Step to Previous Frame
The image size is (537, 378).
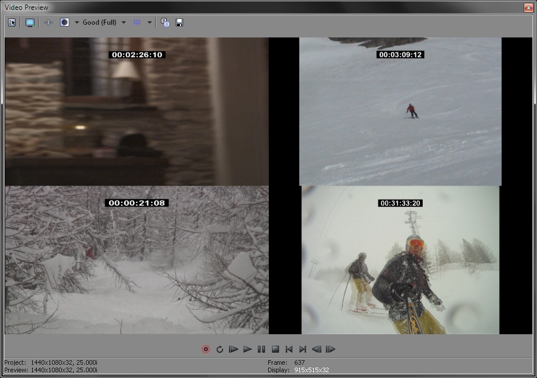tap(317, 349)
